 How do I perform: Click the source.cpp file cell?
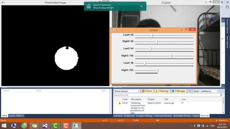pyautogui.click(x=169, y=103)
